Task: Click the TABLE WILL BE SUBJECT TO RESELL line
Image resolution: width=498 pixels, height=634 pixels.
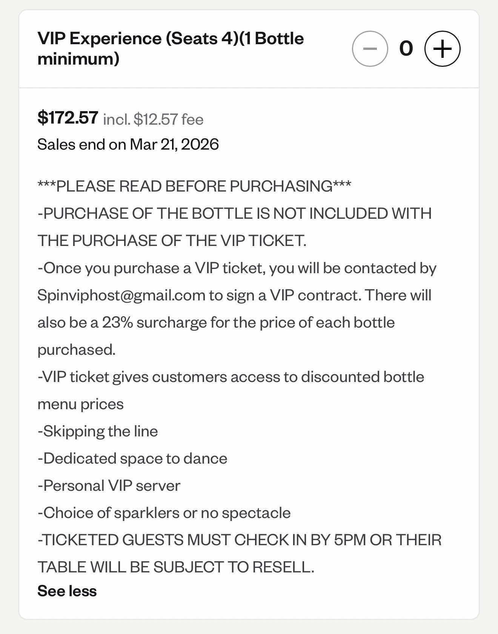Action: pos(176,567)
